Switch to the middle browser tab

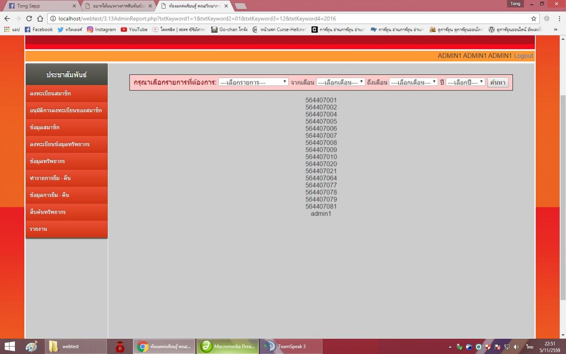(119, 6)
